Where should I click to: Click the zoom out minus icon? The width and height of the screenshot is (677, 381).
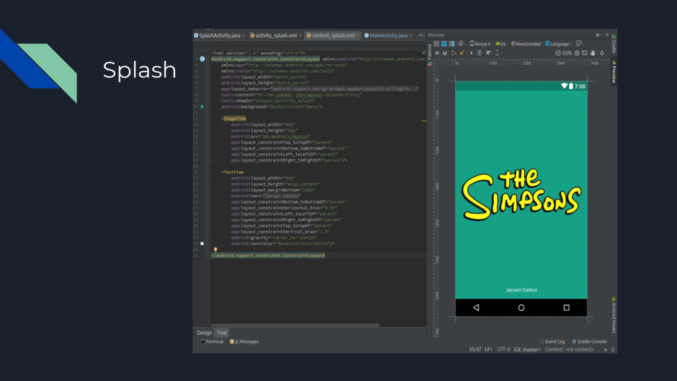[558, 53]
